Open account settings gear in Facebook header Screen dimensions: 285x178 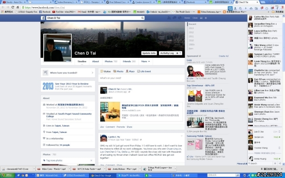(206, 18)
